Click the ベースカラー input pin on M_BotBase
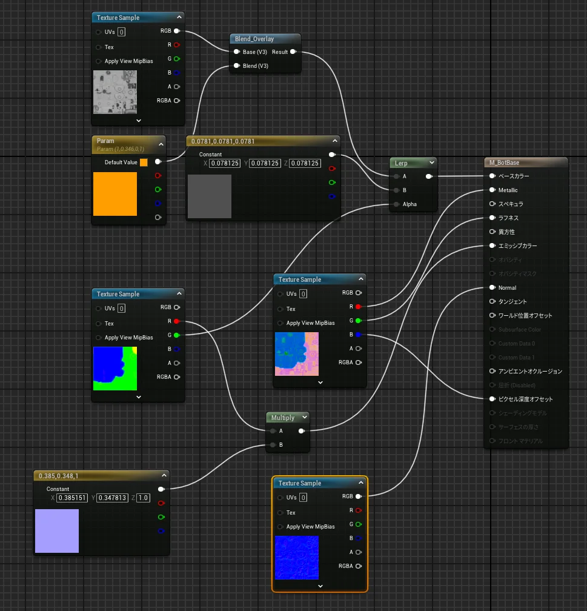587x611 pixels. 492,176
